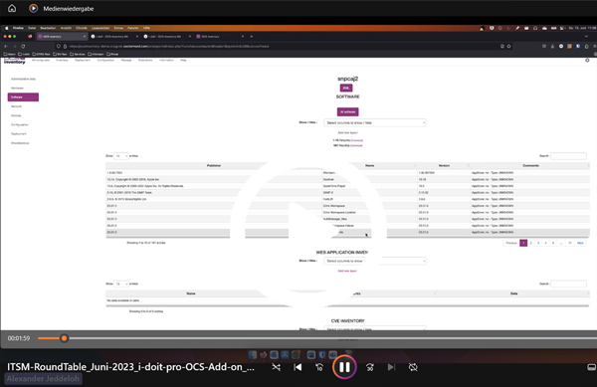Expand the browser tab list chevron

click(x=586, y=37)
